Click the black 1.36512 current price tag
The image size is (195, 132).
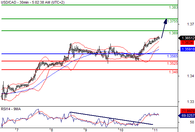coord(187,38)
